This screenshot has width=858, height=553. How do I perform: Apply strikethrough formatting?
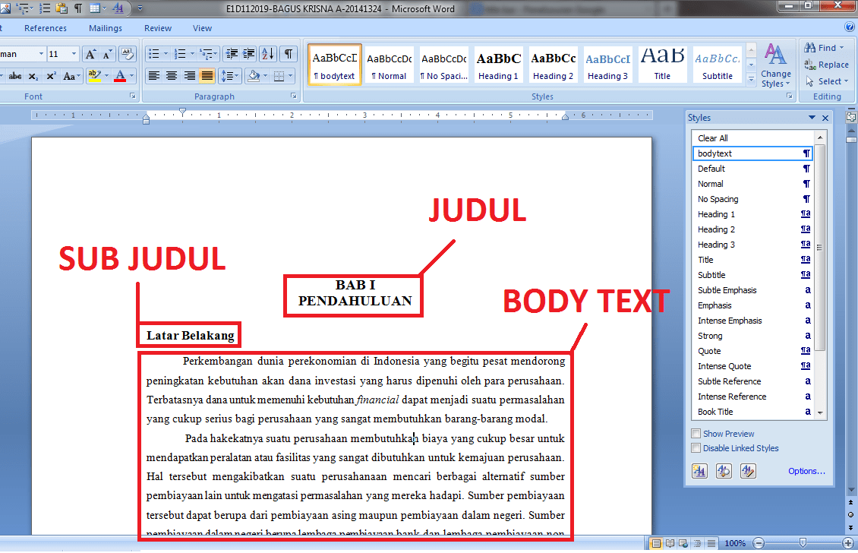pyautogui.click(x=15, y=76)
